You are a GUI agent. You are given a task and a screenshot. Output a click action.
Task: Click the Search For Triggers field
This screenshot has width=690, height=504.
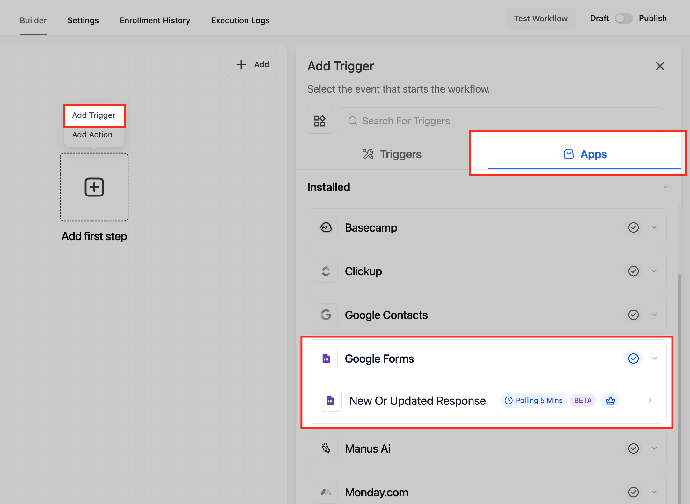(501, 121)
